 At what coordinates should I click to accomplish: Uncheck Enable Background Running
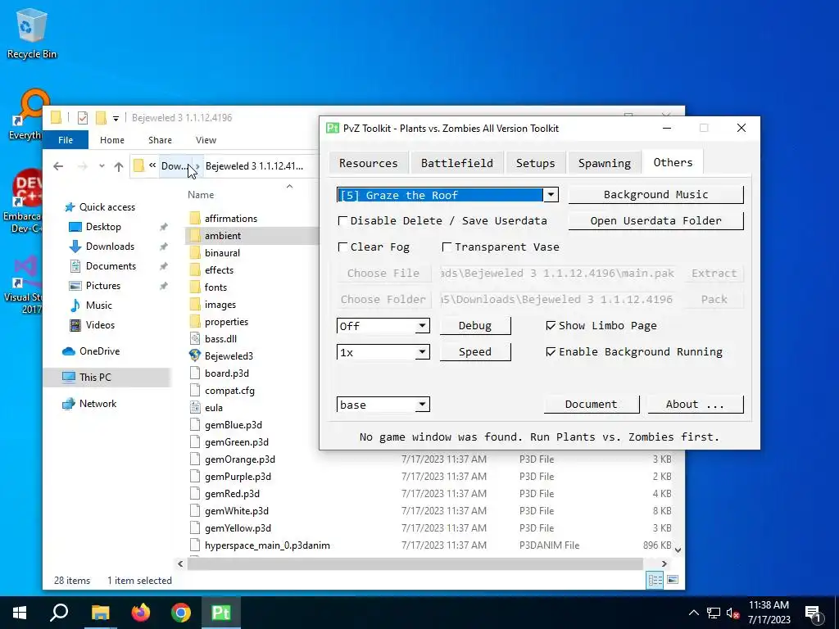[x=551, y=352]
